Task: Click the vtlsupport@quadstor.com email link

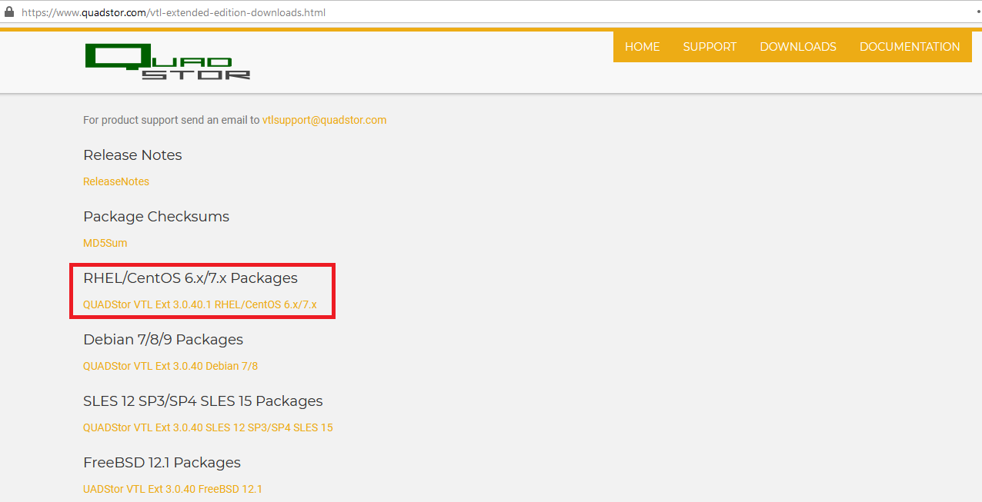Action: tap(324, 120)
